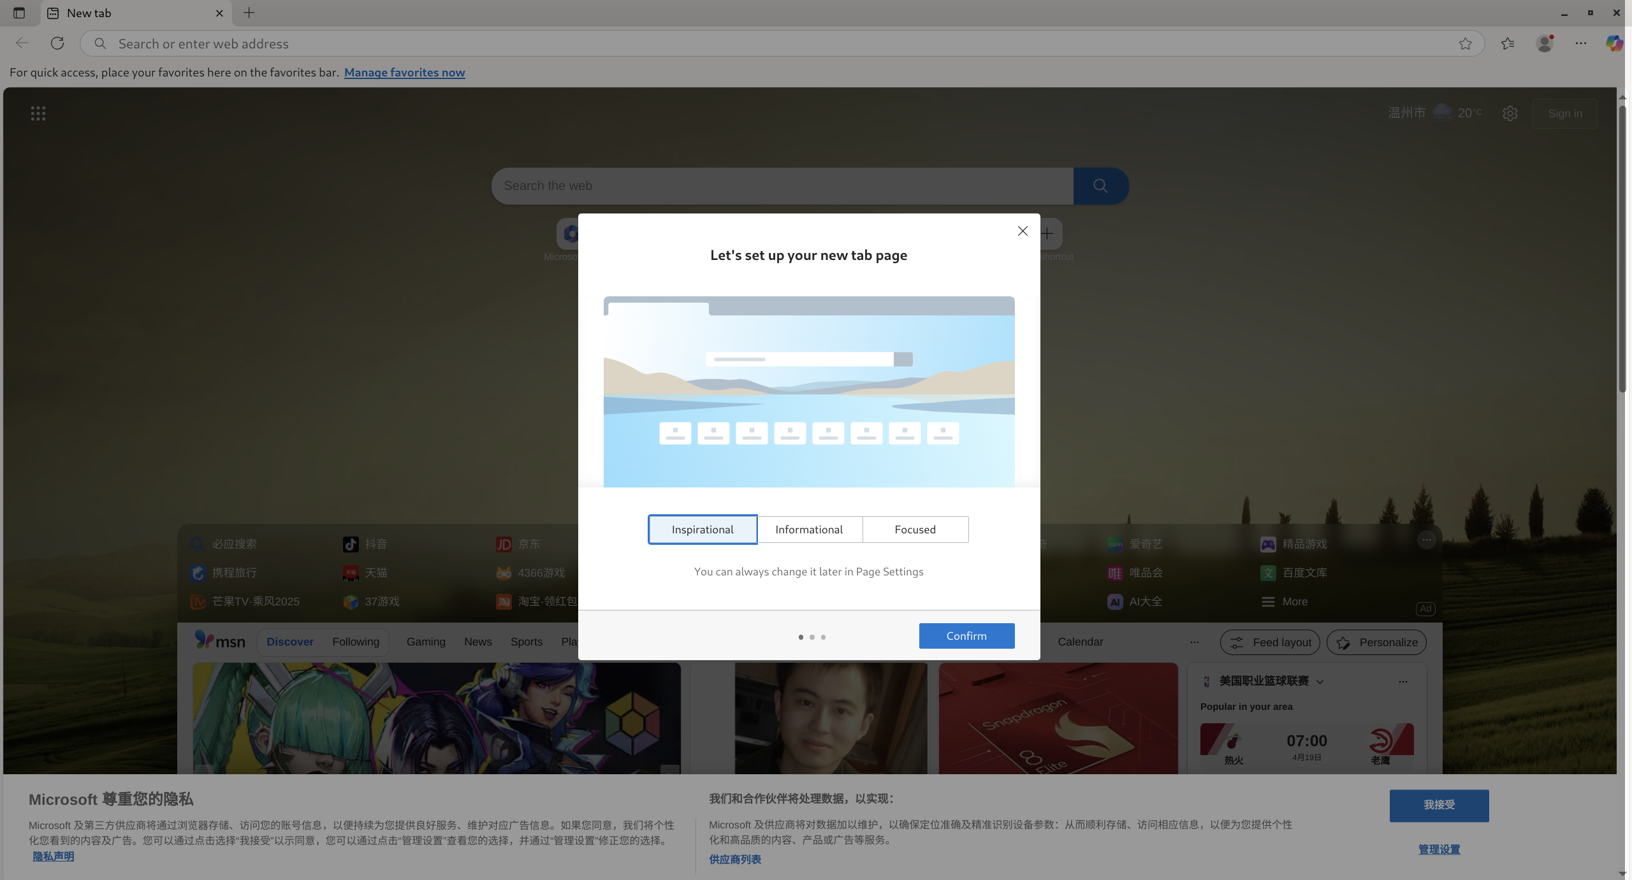This screenshot has height=880, width=1632.
Task: Click the Copilot icon in toolbar
Action: (1614, 43)
